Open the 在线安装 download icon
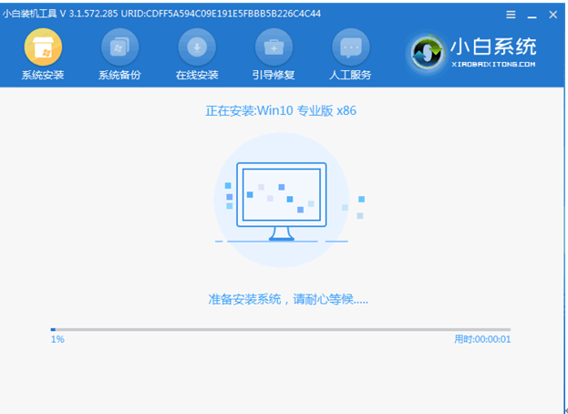Viewport: 568px width, 414px height. click(197, 47)
